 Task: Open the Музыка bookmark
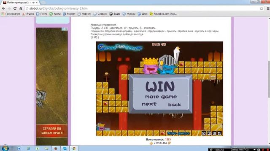coord(129,14)
